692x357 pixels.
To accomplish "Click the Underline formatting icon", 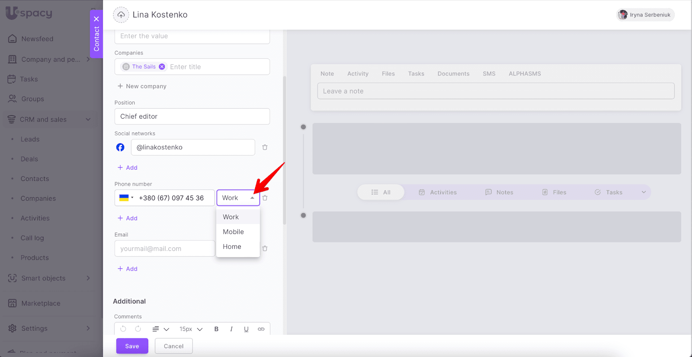I will (246, 329).
